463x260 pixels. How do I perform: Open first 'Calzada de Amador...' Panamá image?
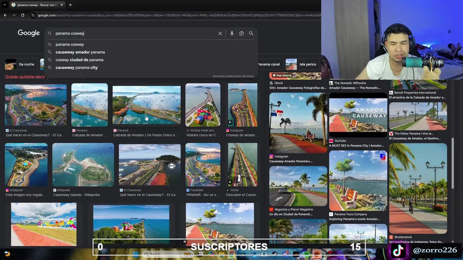[x=89, y=105]
